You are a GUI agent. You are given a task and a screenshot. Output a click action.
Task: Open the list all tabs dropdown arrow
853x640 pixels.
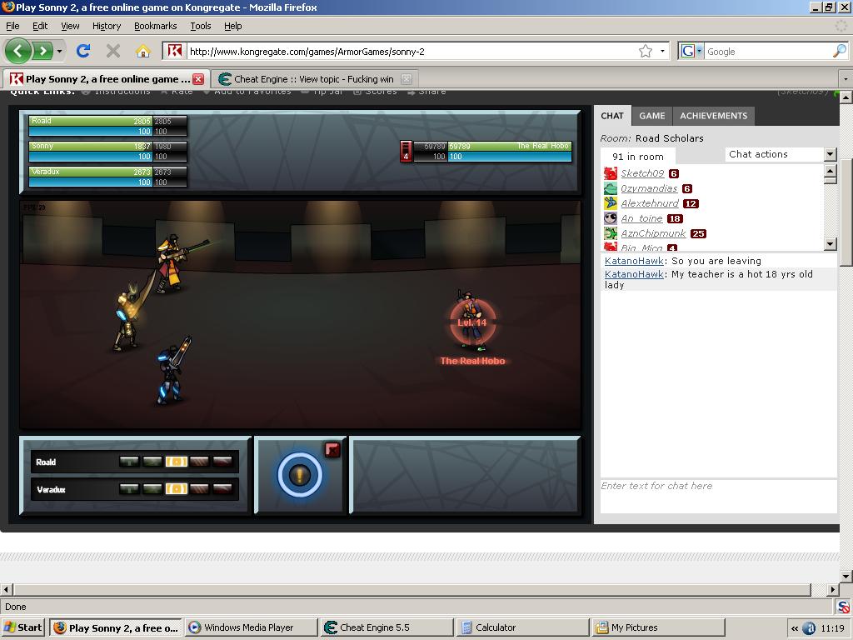coord(845,79)
